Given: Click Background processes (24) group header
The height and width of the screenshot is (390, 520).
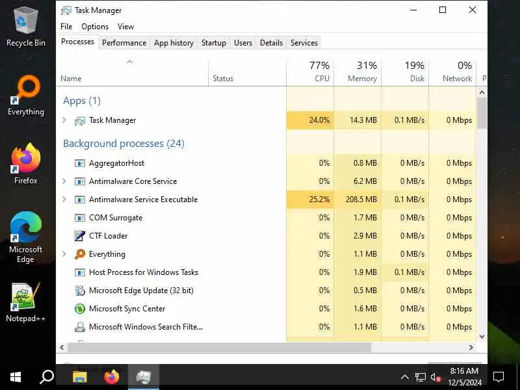Looking at the screenshot, I should 123,144.
